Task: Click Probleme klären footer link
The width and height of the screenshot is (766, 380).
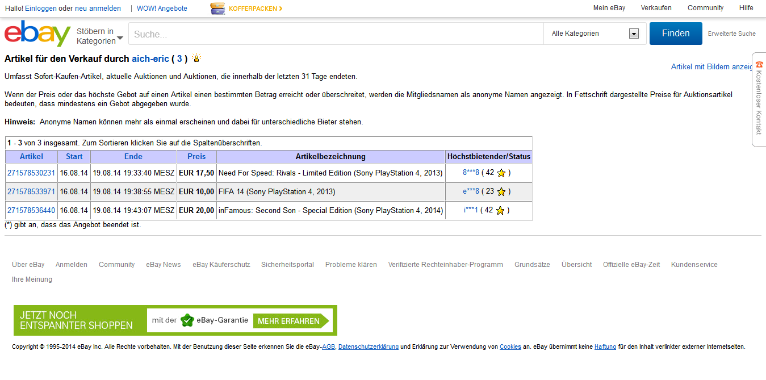Action: (x=351, y=265)
